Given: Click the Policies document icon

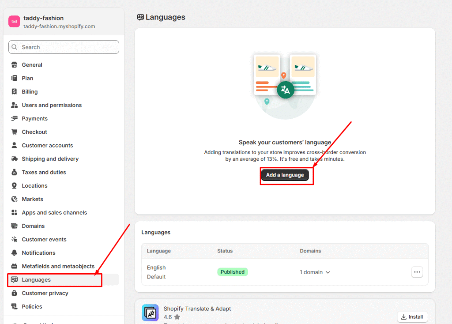Looking at the screenshot, I should [x=14, y=306].
